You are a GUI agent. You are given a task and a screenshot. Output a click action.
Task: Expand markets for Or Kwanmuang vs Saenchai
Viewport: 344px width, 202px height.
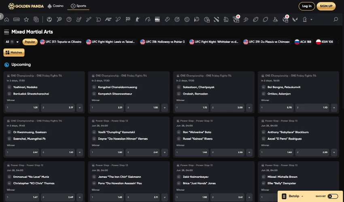pyautogui.click(x=80, y=152)
